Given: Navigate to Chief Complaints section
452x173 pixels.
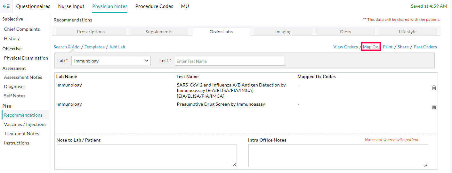Looking at the screenshot, I should tap(22, 29).
